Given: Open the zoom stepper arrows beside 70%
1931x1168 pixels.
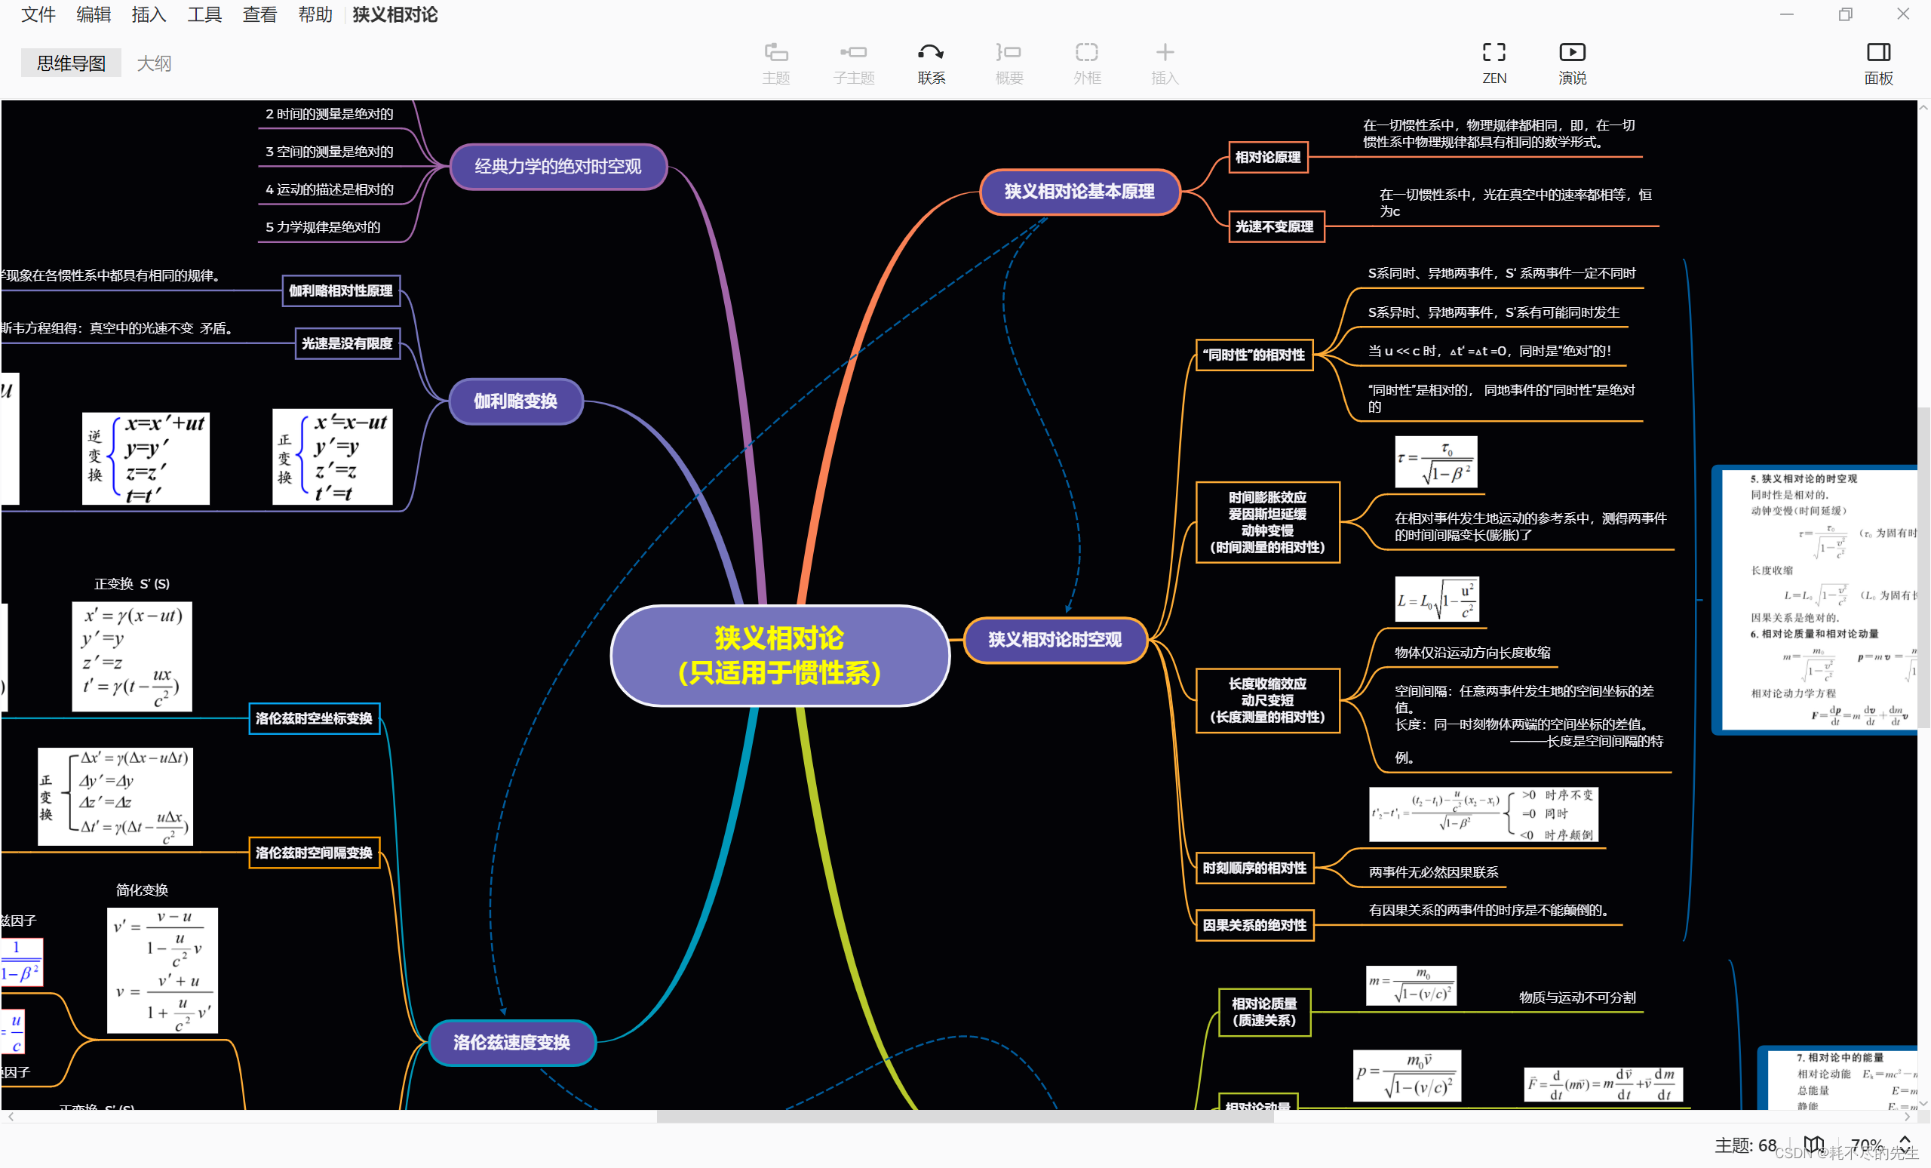Looking at the screenshot, I should click(1905, 1144).
